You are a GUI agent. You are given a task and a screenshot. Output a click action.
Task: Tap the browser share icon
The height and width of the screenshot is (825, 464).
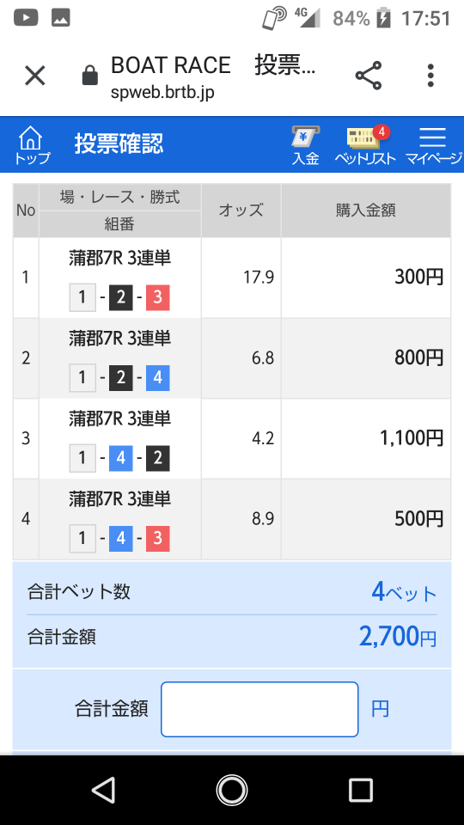(x=369, y=76)
